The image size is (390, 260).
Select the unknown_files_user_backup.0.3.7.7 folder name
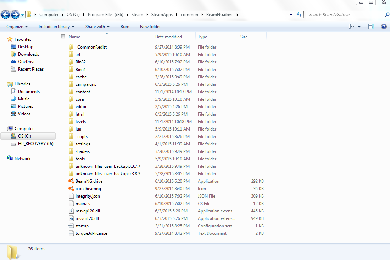pyautogui.click(x=108, y=166)
